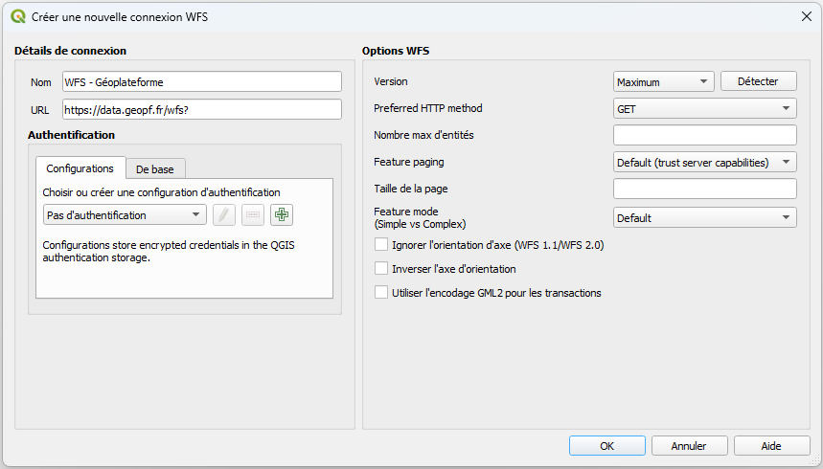Click the URL input field

(x=202, y=110)
